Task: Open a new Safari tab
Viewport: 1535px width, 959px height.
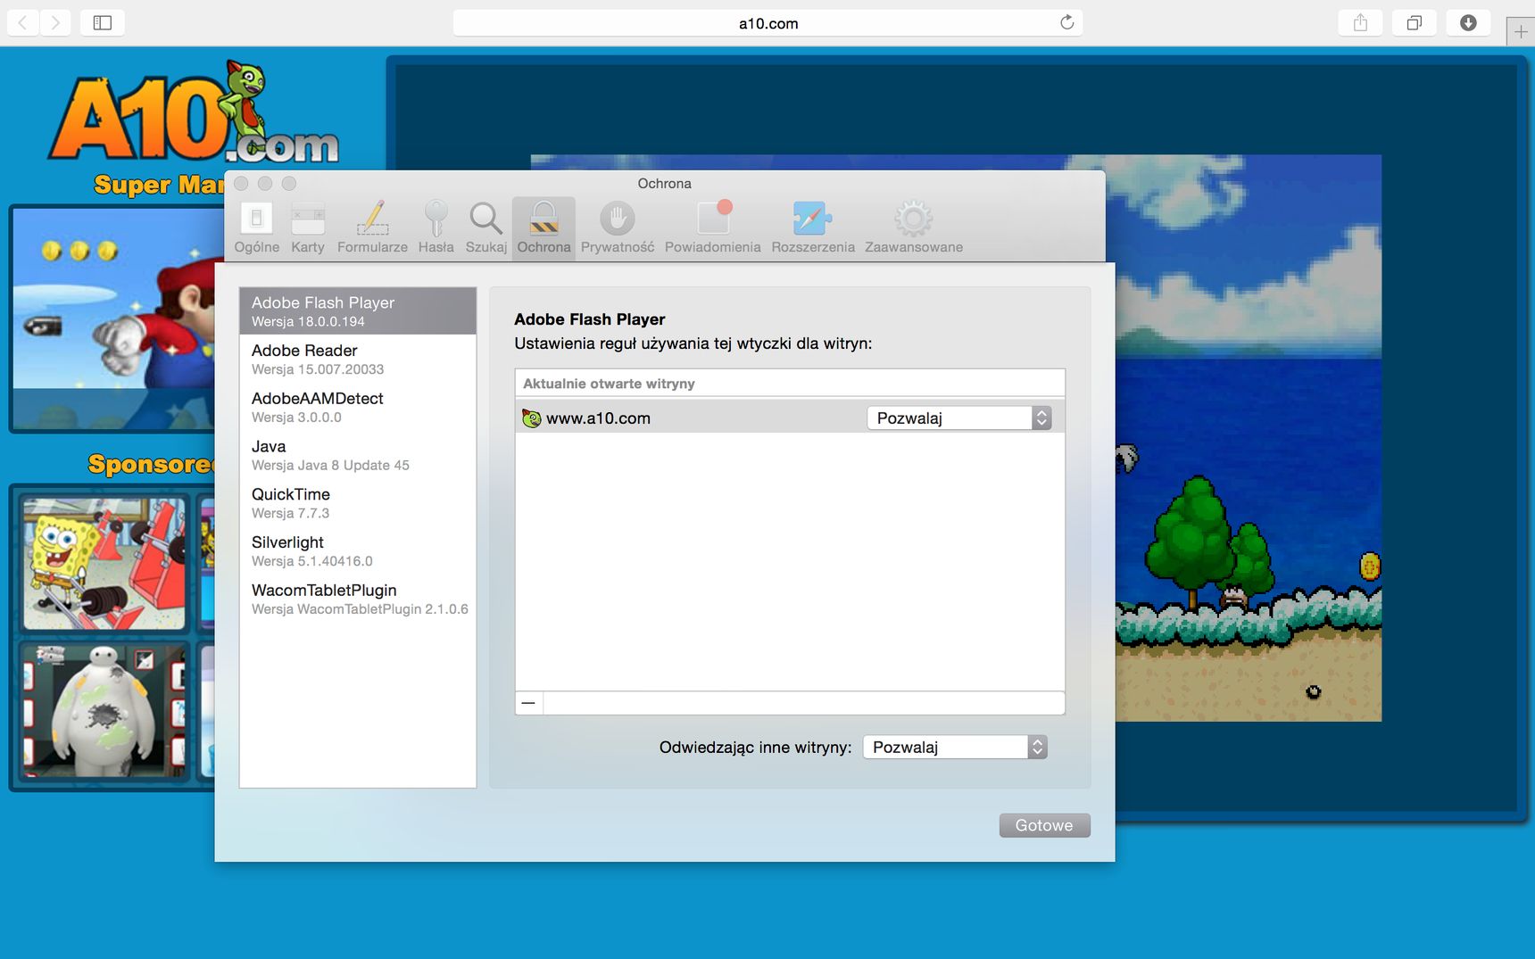Action: [x=1521, y=31]
